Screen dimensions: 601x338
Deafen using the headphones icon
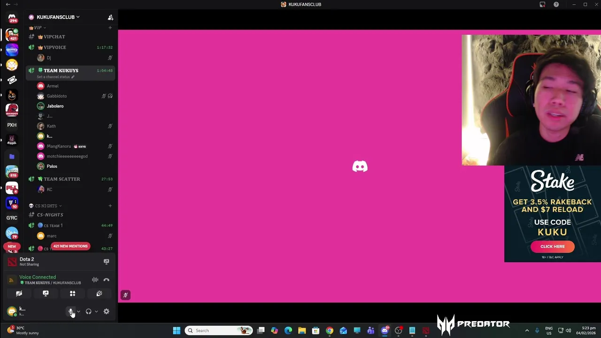pos(88,311)
